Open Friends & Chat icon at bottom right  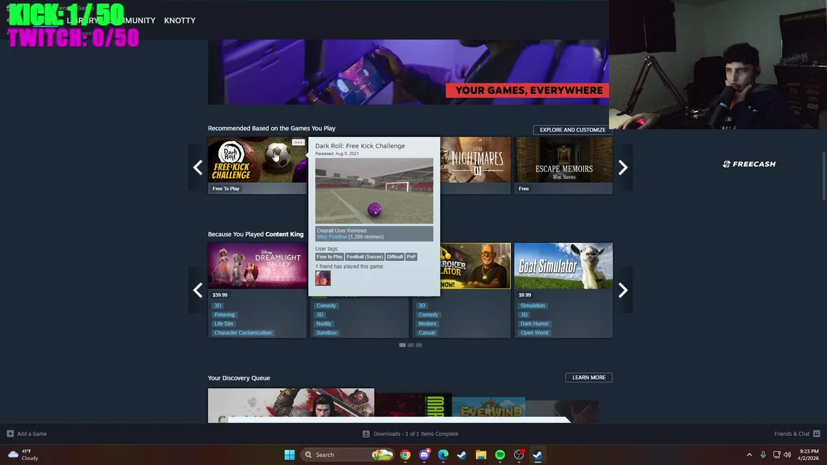click(817, 434)
